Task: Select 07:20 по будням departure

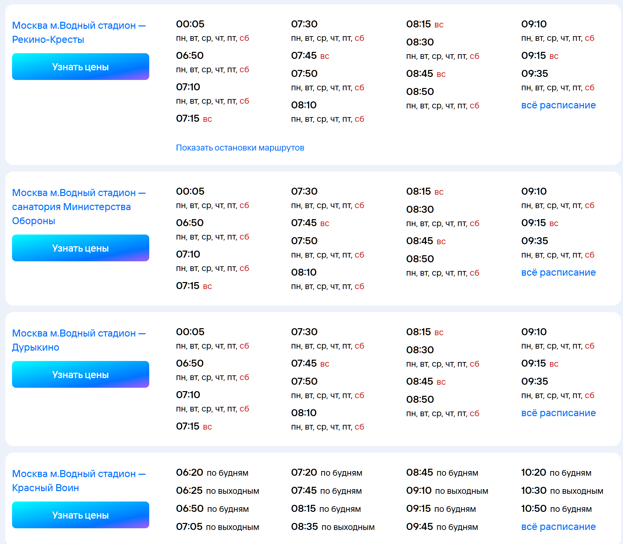Action: point(327,472)
